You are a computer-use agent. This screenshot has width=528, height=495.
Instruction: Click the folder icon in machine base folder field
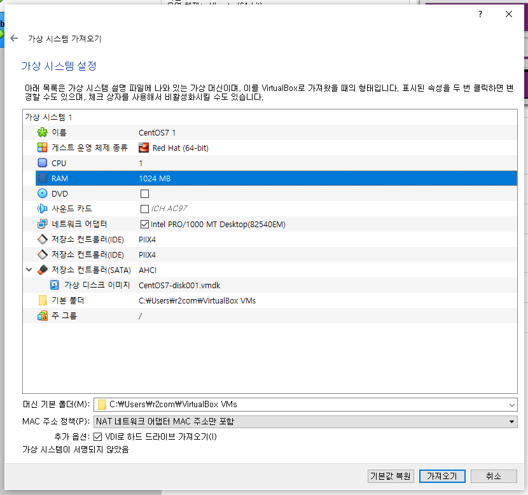(102, 405)
